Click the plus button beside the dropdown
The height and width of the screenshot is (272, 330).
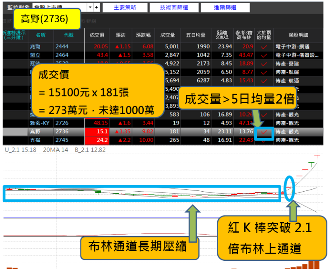pos(97,7)
